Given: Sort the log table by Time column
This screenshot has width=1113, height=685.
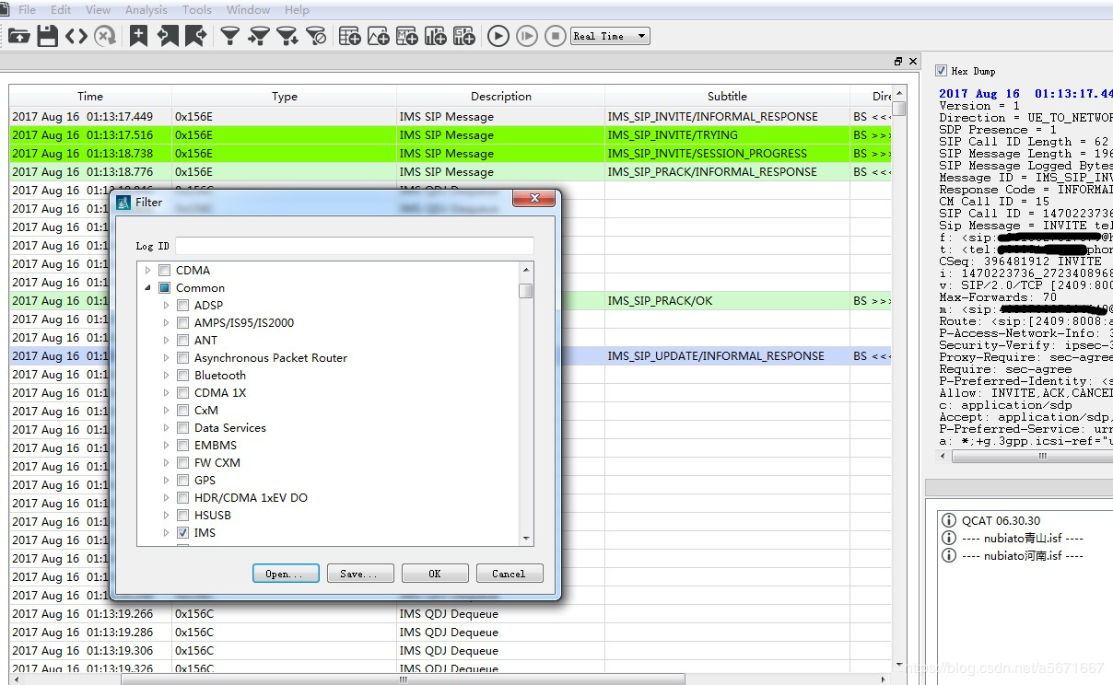Looking at the screenshot, I should coord(90,96).
